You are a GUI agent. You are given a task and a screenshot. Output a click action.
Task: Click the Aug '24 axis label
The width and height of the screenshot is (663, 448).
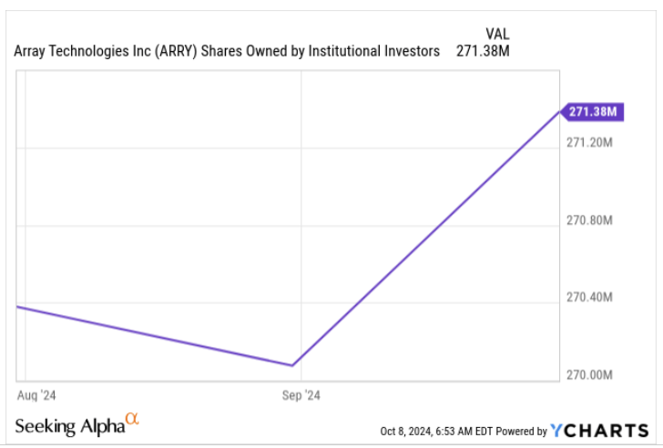point(37,395)
